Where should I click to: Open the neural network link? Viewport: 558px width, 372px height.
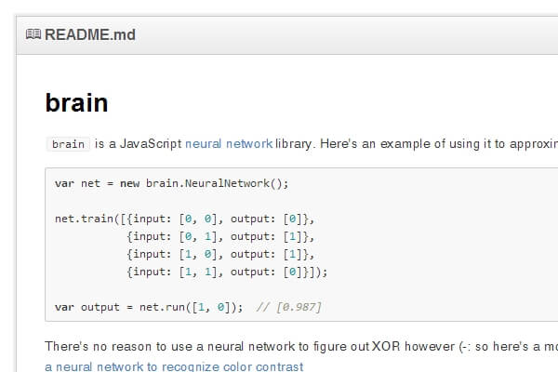[x=229, y=144]
